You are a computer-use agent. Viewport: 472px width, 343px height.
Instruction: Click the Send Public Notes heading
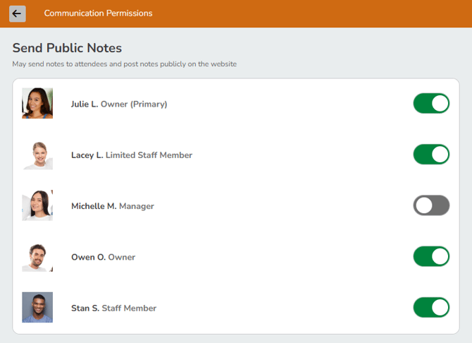[67, 48]
